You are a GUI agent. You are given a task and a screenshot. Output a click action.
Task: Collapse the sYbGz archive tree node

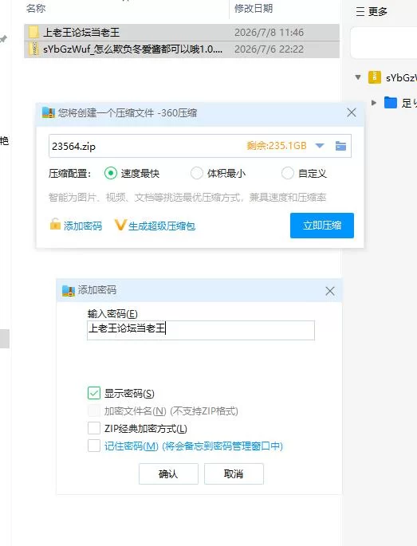coord(358,77)
